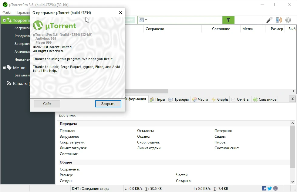Sort by Размер column header
This screenshot has height=192, width=297.
click(277, 29)
